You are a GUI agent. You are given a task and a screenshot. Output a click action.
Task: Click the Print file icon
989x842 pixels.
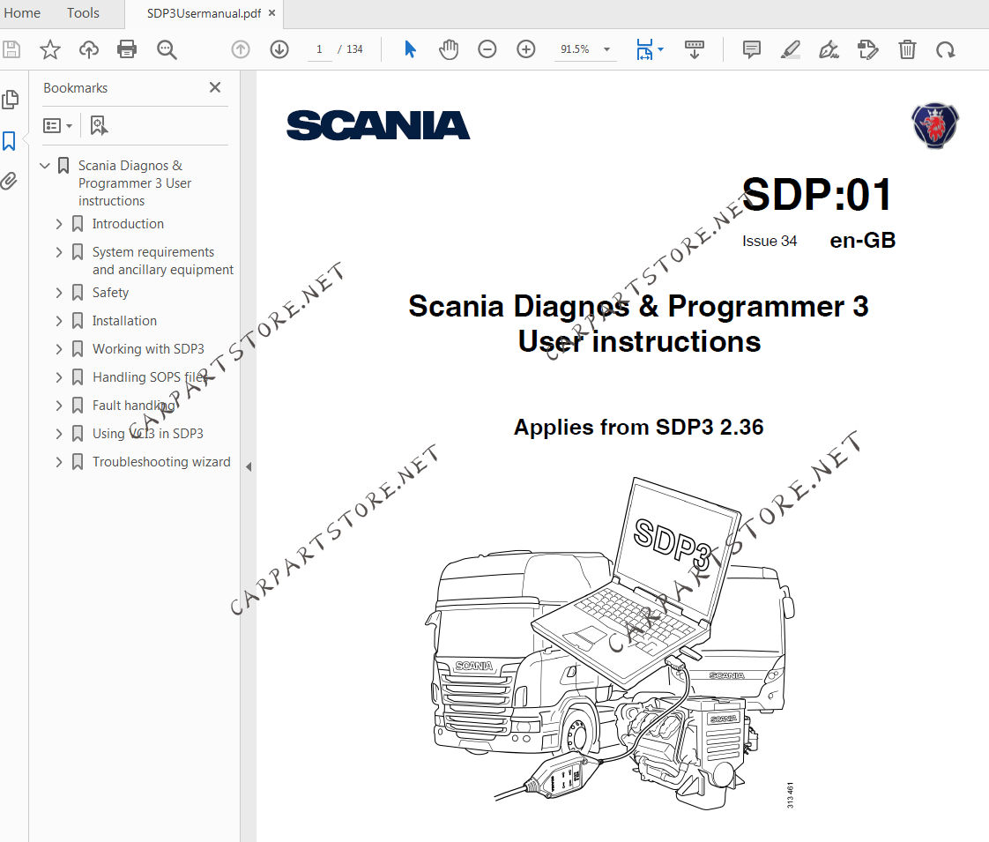pyautogui.click(x=128, y=49)
